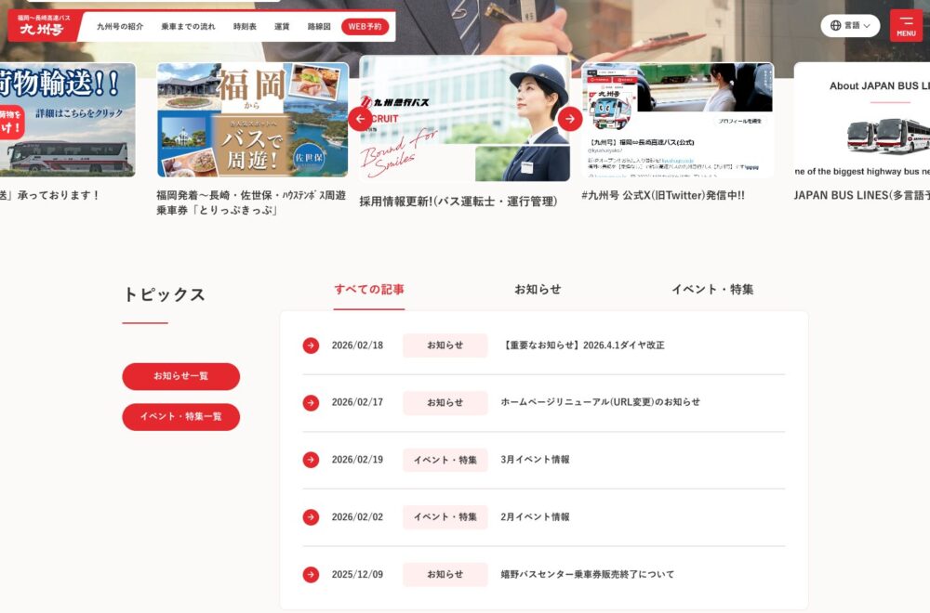Open the 福岡 バスで周遊 banner thumbnail
The height and width of the screenshot is (613, 930).
pos(252,120)
